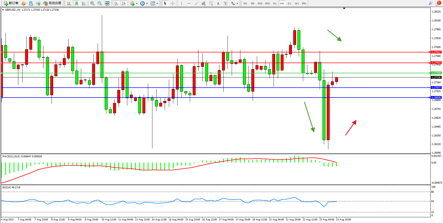443x223 pixels.
Task: Switch chart to bar chart display
Action: [69, 3]
